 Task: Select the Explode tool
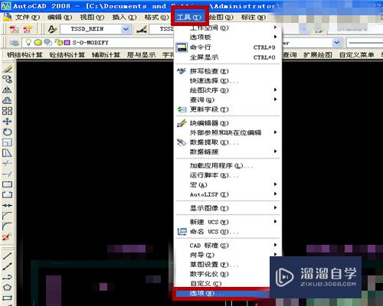[7, 237]
